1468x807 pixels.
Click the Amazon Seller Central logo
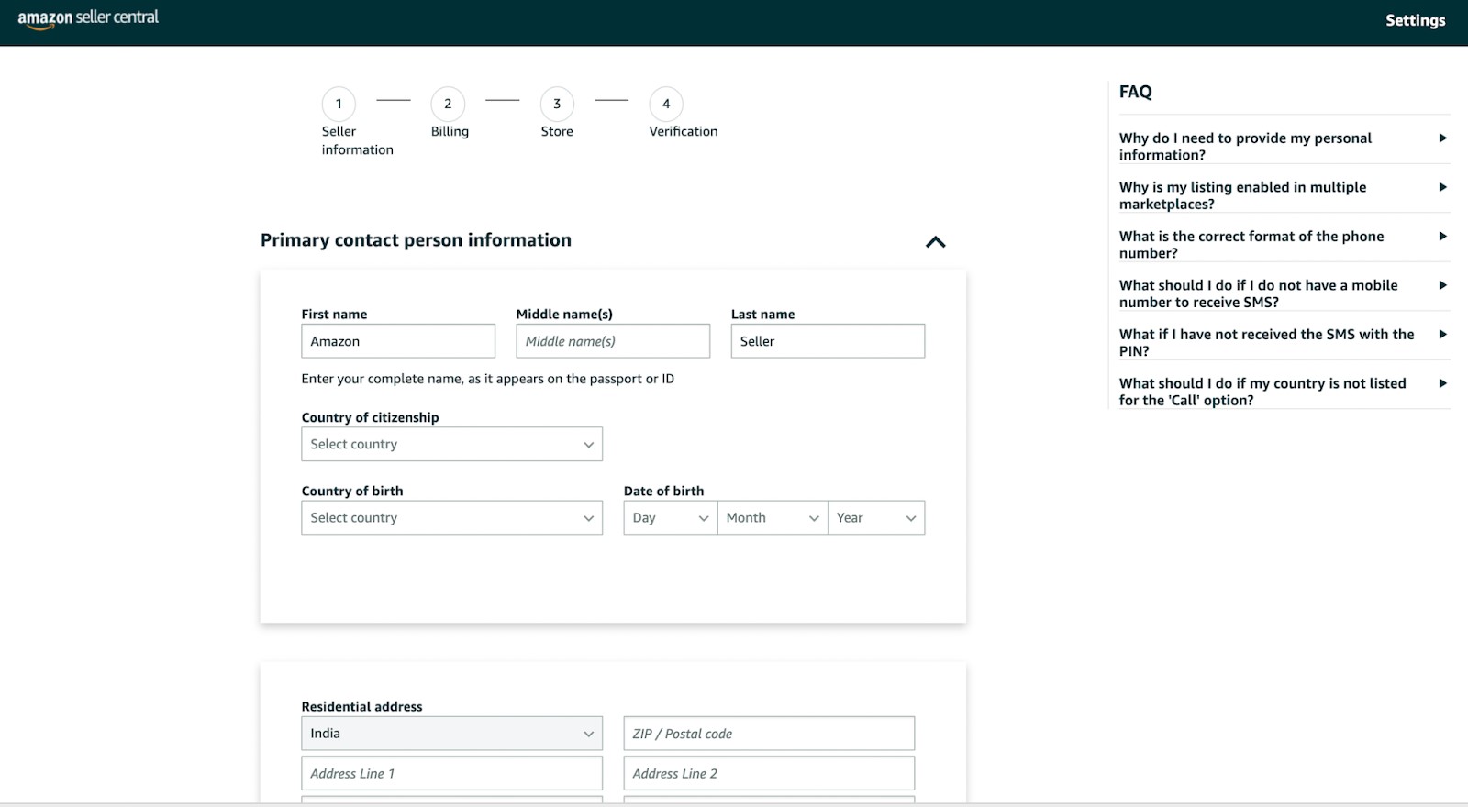coord(88,18)
